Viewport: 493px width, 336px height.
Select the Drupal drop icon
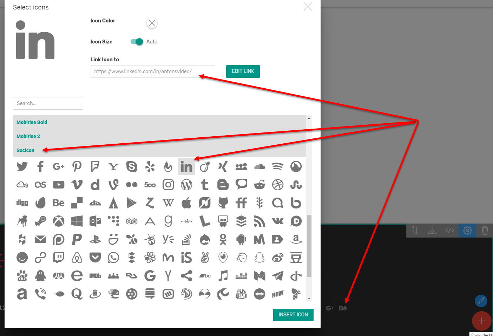[x=205, y=239]
